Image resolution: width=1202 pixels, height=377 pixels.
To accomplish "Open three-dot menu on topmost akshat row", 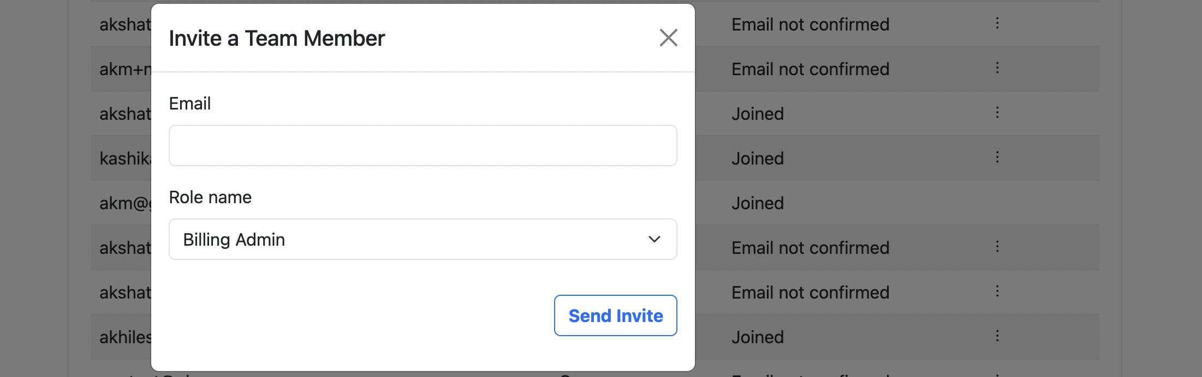I will 997,23.
